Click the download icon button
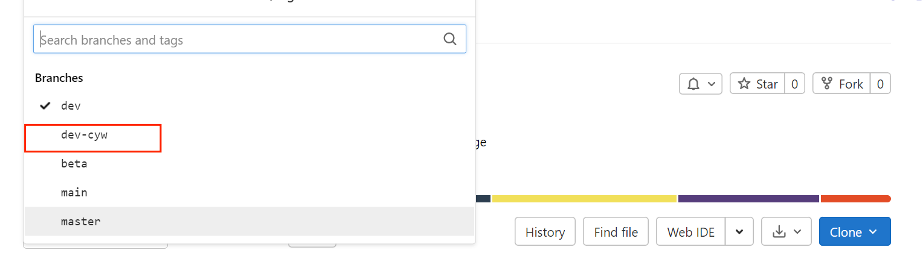This screenshot has height=259, width=923. coord(780,232)
